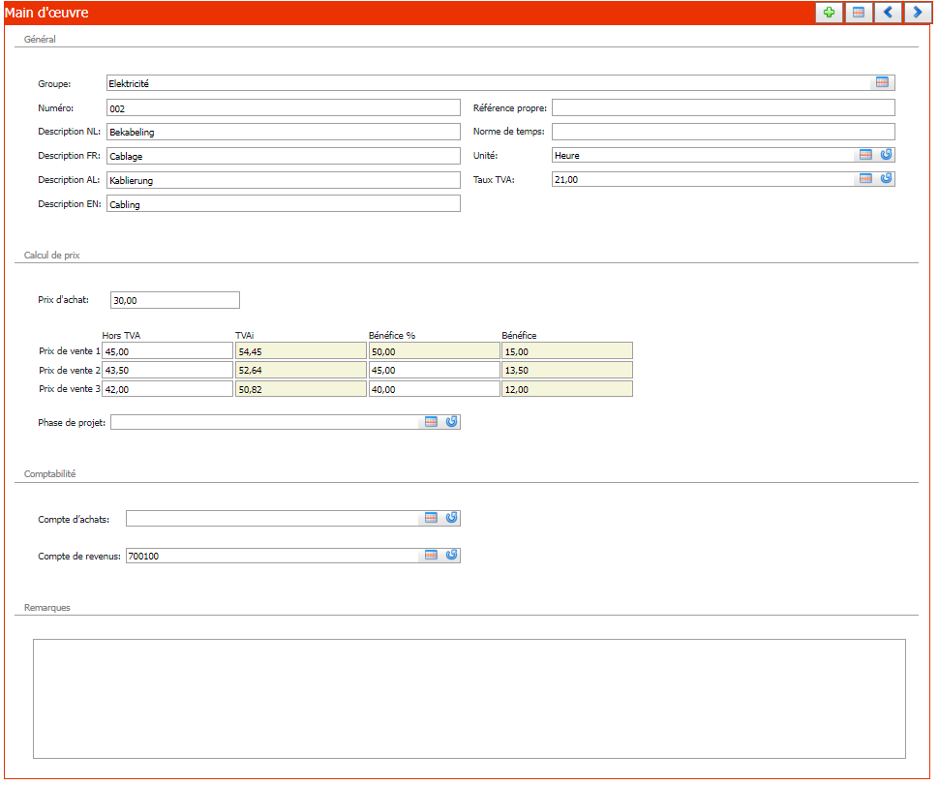939x785 pixels.
Task: Click the TVAi column header
Action: click(x=244, y=335)
